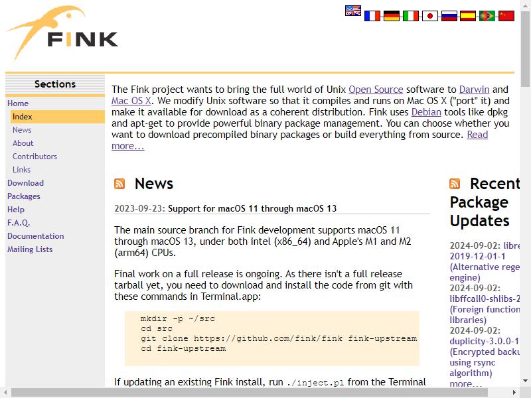Follow the Mac OS X link
This screenshot has height=398, width=531.
coord(131,101)
